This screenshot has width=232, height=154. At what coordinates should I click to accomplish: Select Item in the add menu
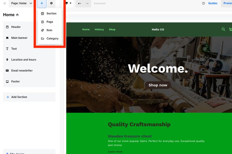49,30
